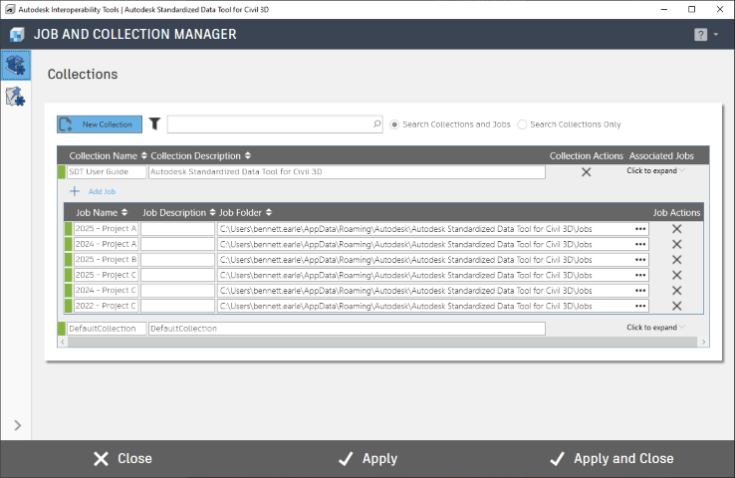This screenshot has width=735, height=478.
Task: Click the green swatch beside 2025 - Project A
Action: click(x=68, y=229)
